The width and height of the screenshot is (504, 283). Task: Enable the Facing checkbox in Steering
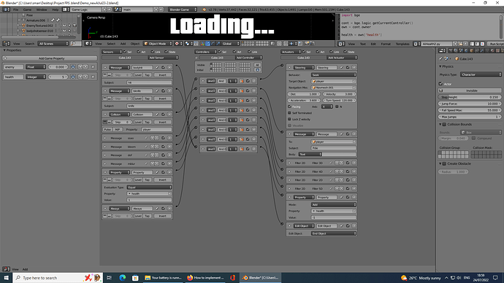click(x=289, y=106)
